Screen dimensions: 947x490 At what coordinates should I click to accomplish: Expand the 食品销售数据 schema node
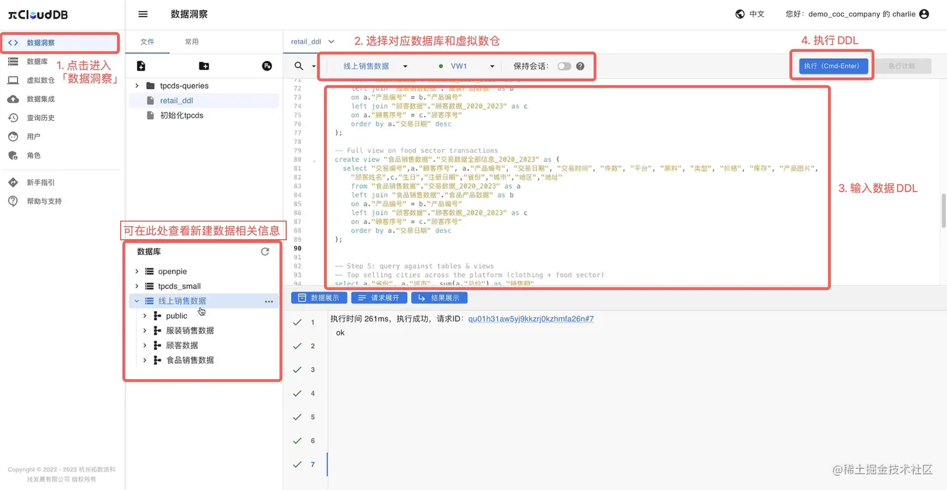coord(145,360)
